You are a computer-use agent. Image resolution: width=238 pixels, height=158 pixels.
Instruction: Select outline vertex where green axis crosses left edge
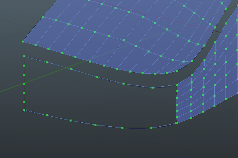point(24,84)
